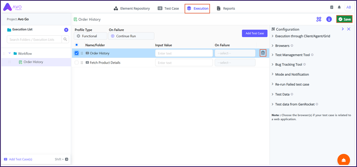The image size is (357, 167).
Task: Check the Fetch Product Details checkbox
Action: (77, 63)
